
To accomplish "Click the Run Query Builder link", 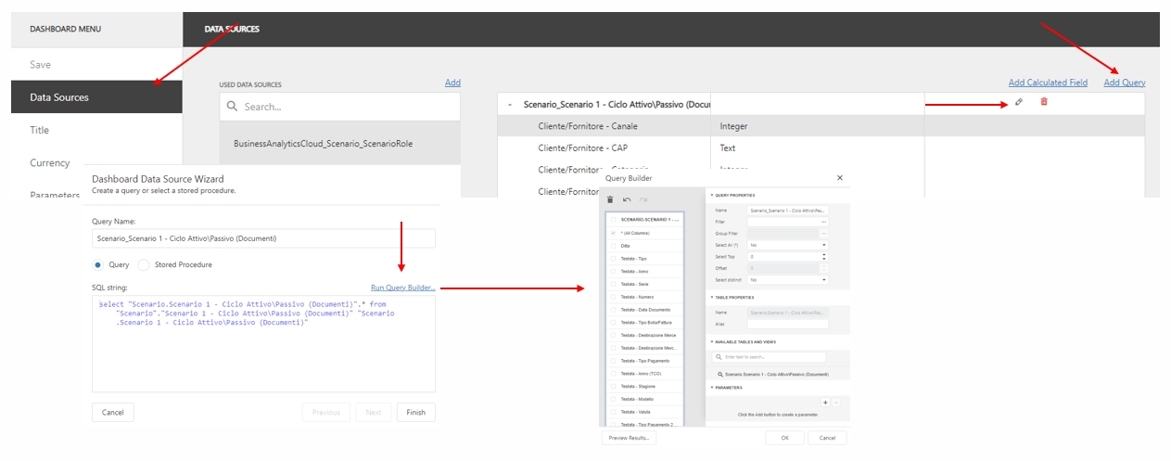I will [402, 288].
